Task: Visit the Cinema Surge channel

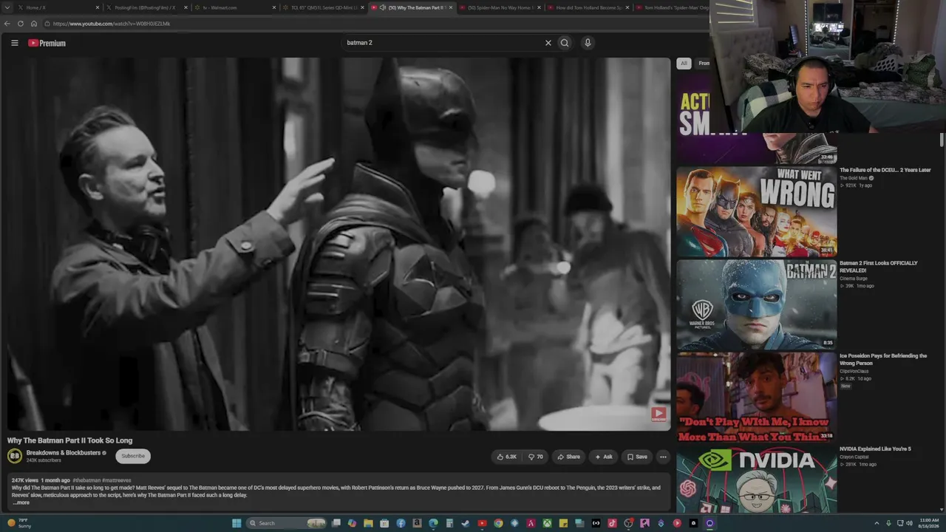Action: 854,279
